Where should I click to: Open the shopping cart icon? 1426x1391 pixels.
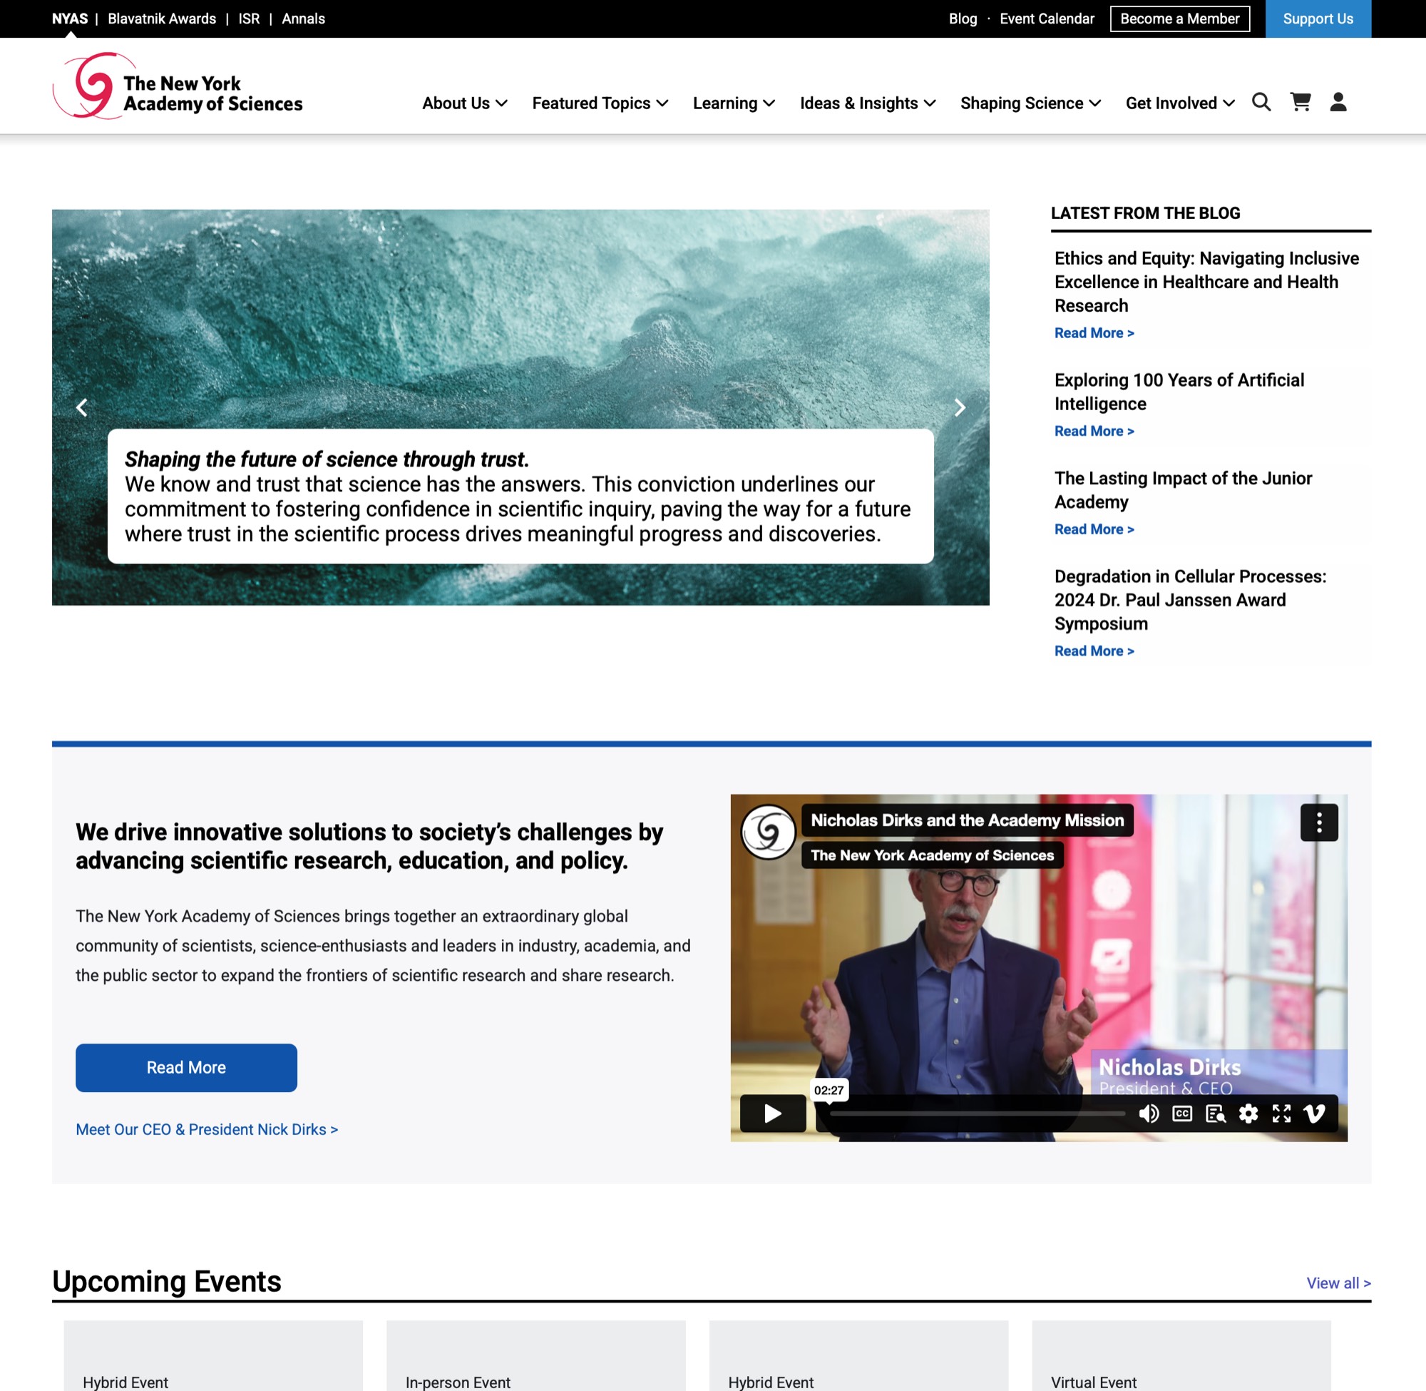coord(1300,102)
